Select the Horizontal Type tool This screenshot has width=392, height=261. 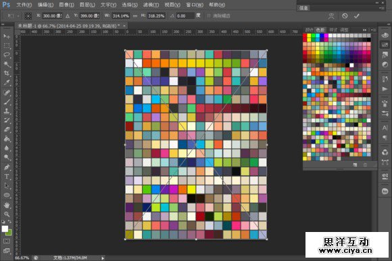[x=7, y=177]
